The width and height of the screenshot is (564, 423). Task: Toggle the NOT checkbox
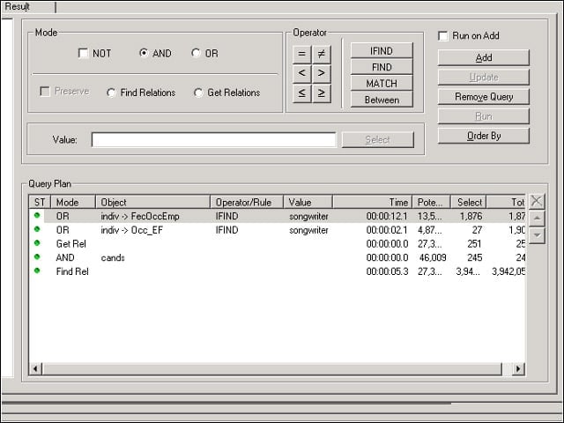83,53
